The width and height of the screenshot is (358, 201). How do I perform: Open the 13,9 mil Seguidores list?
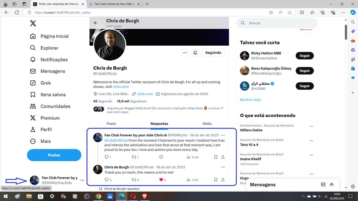click(x=132, y=101)
